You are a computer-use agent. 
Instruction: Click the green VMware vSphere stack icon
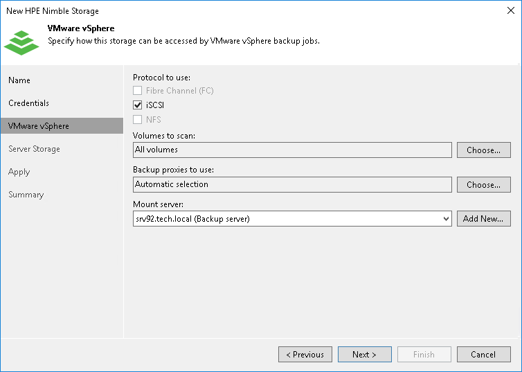pos(21,42)
